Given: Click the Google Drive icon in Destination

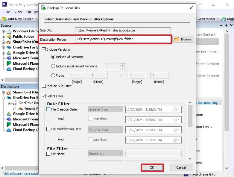Looking at the screenshot, I should [9, 114].
